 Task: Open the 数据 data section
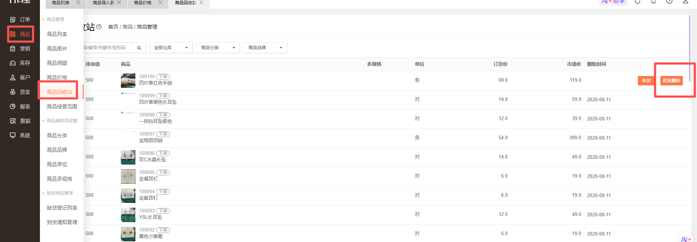pos(20,121)
